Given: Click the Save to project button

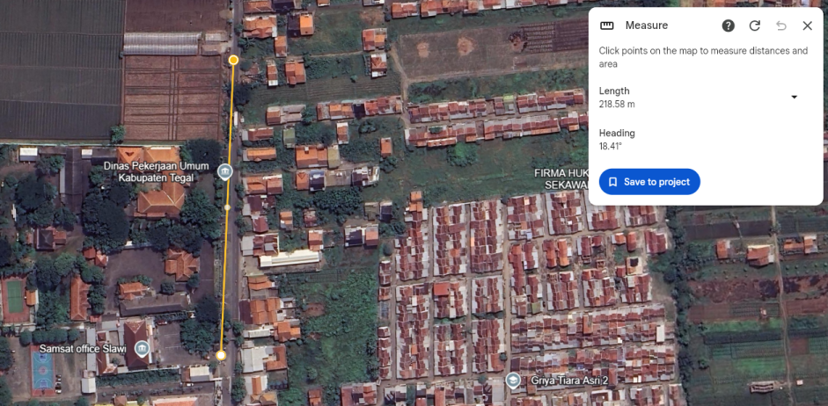Looking at the screenshot, I should point(649,182).
